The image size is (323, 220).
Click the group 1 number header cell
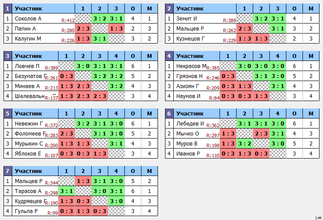point(7,9)
